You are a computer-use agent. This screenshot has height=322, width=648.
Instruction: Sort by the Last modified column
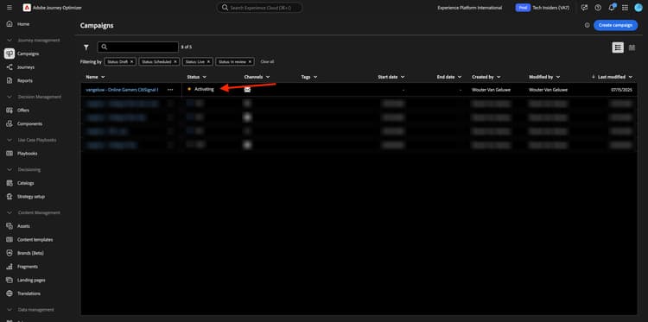pos(612,77)
